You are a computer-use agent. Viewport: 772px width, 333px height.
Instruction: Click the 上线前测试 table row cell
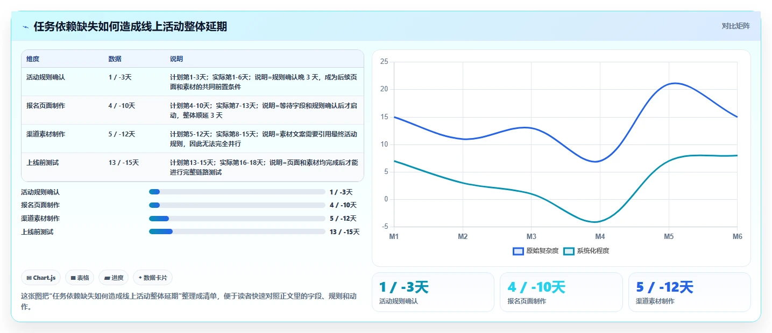pos(43,163)
